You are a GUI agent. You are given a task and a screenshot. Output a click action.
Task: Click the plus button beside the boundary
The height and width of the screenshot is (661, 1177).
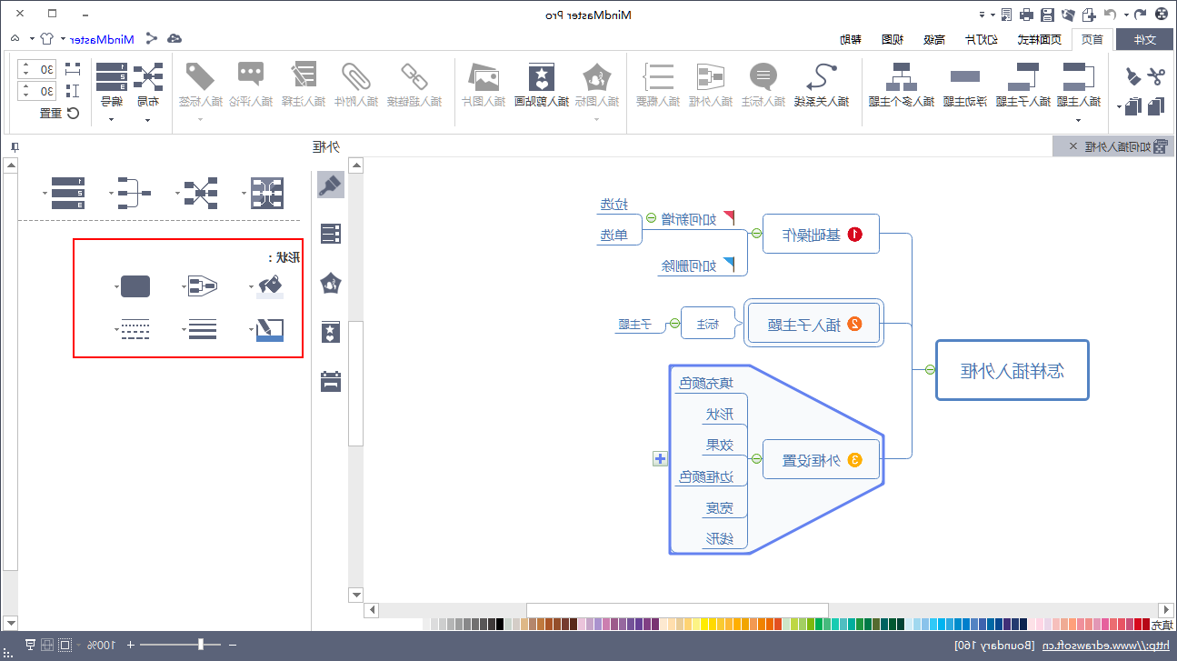click(x=660, y=459)
